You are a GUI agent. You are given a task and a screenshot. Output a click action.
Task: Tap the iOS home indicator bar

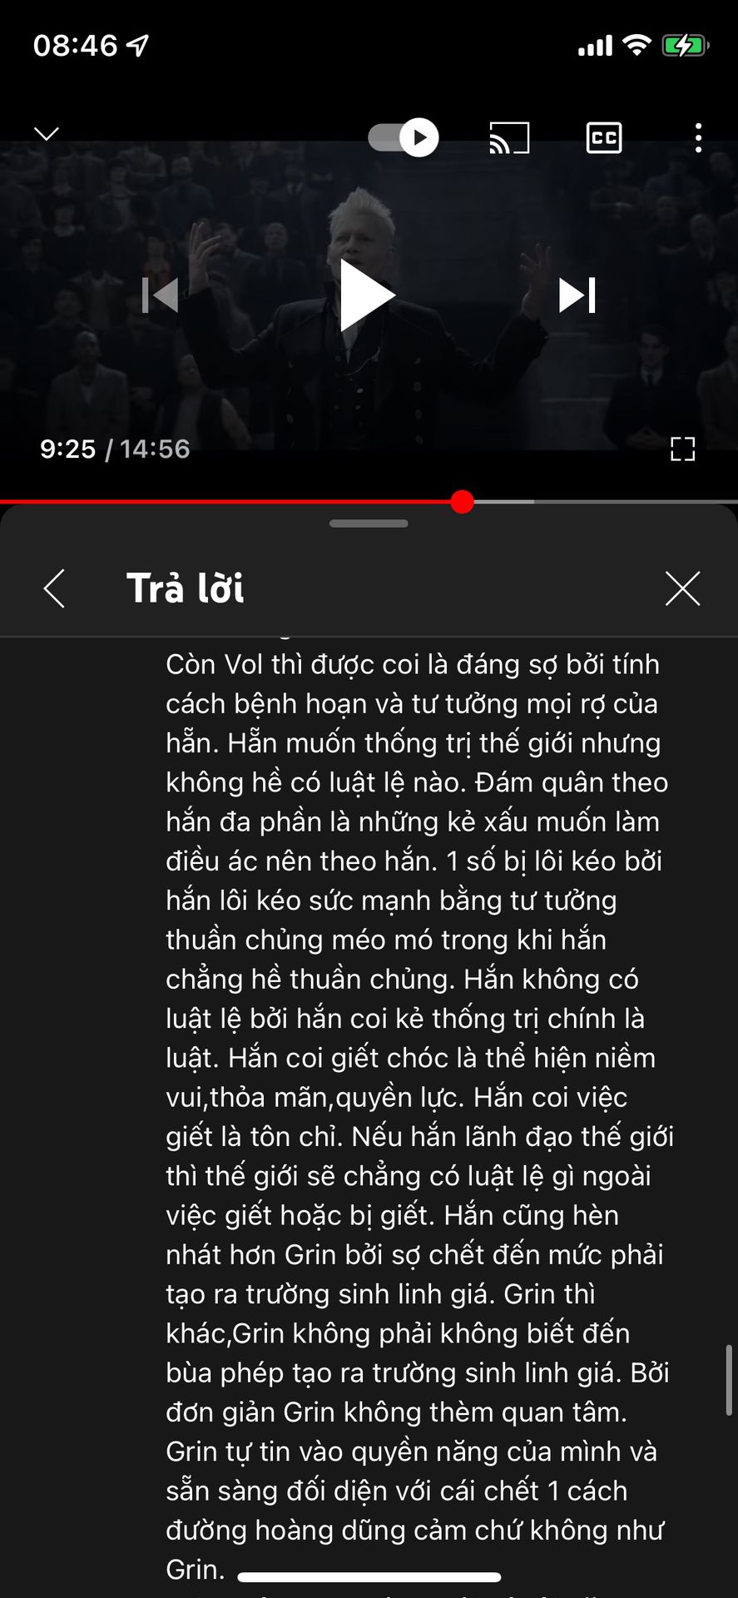coord(369,1577)
